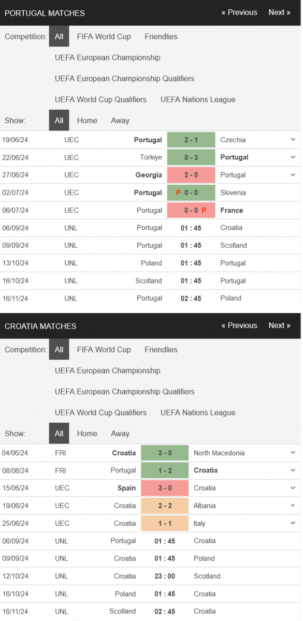Screen dimensions: 303x621
Task: Expand the Portugal vs Czechia match row chevron
Action: tap(293, 140)
